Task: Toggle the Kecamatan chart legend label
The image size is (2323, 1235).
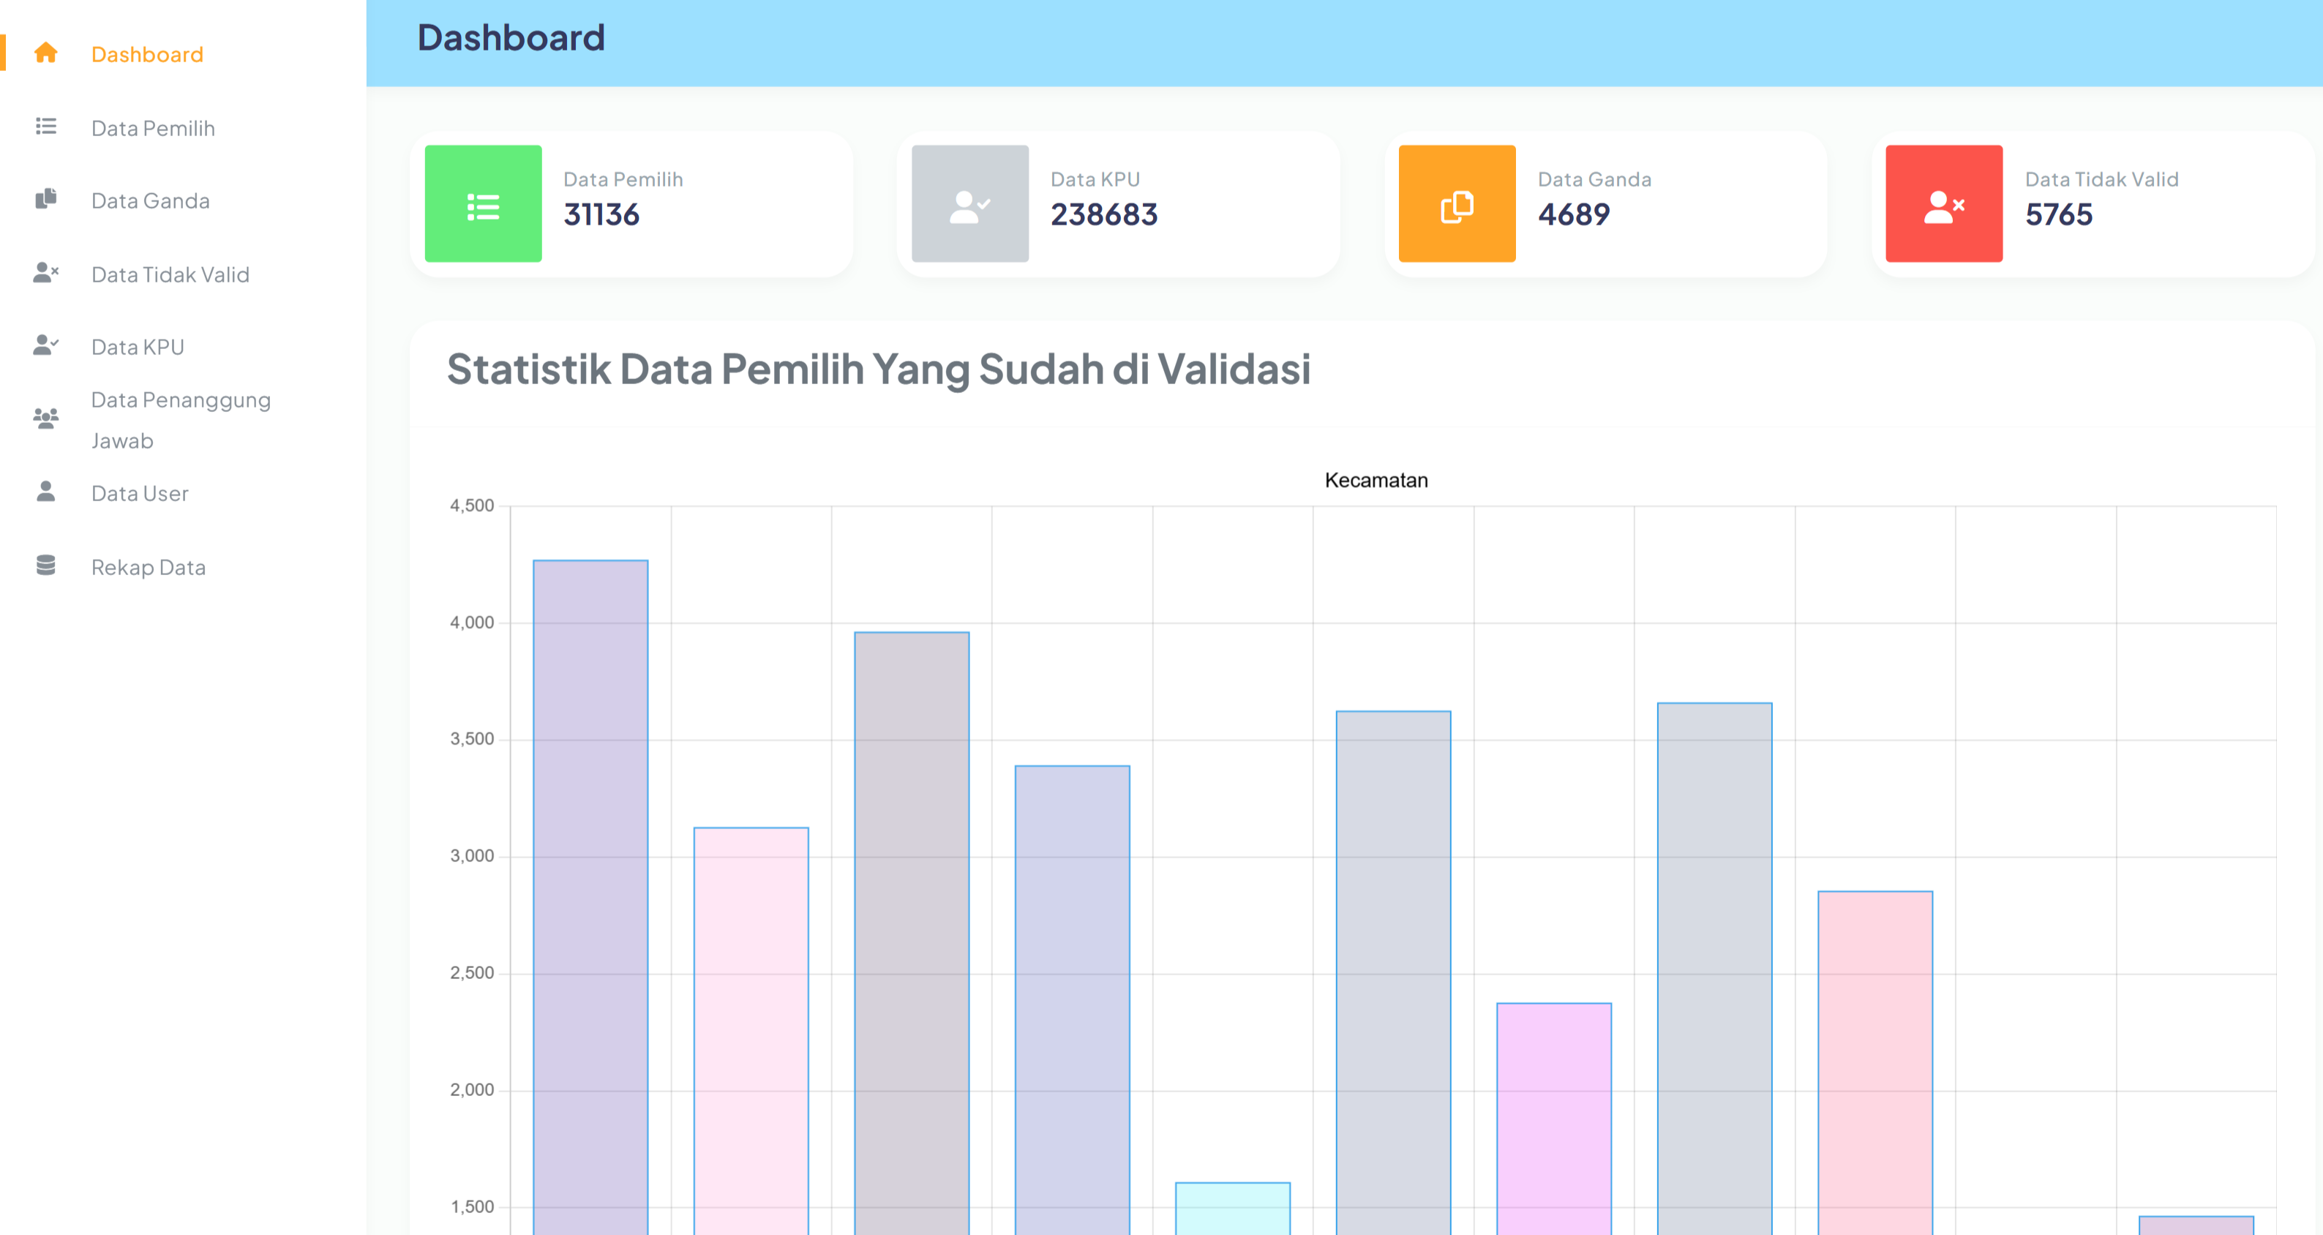Action: tap(1376, 481)
